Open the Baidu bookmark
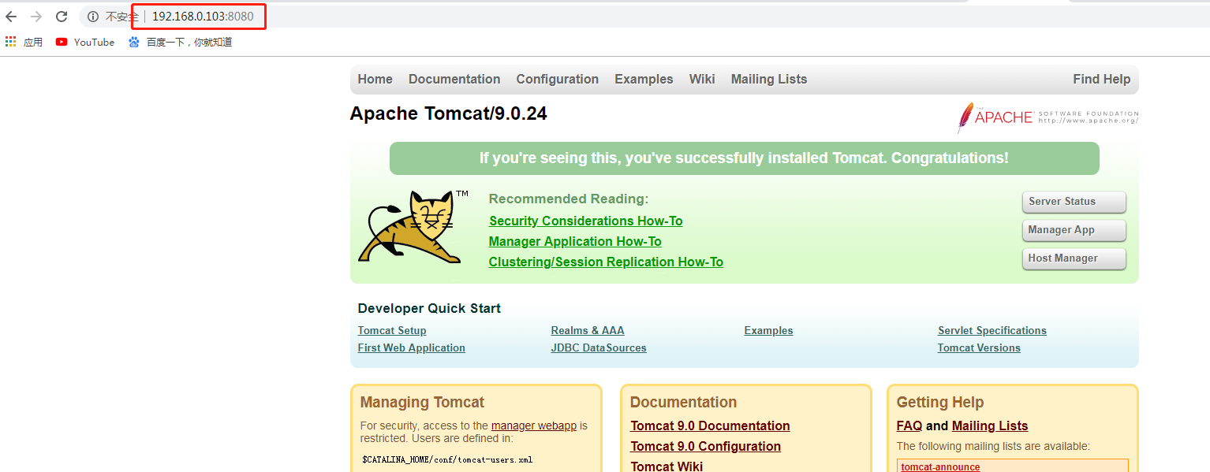Viewport: 1210px width, 472px height. coord(181,43)
